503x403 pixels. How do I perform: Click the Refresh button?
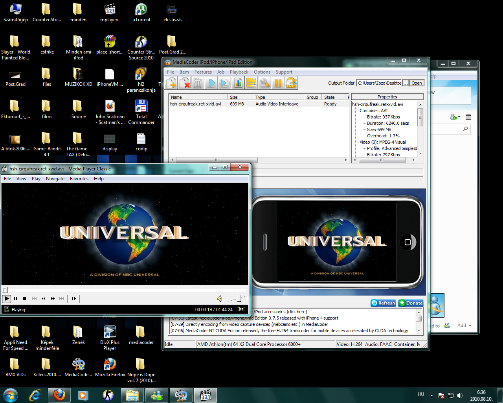pos(384,303)
